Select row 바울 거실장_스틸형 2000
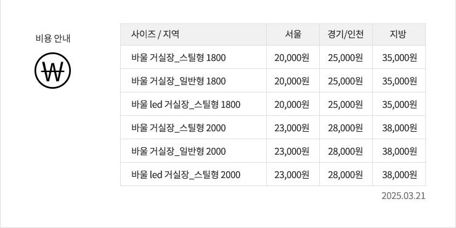The height and width of the screenshot is (228, 456). [273, 128]
